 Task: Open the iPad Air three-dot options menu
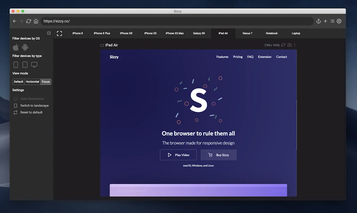[295, 45]
